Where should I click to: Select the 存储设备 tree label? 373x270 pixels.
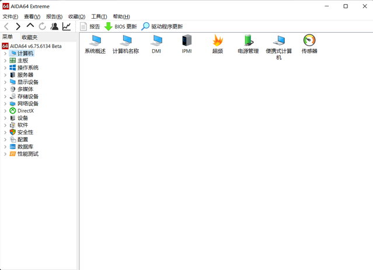[x=28, y=96]
